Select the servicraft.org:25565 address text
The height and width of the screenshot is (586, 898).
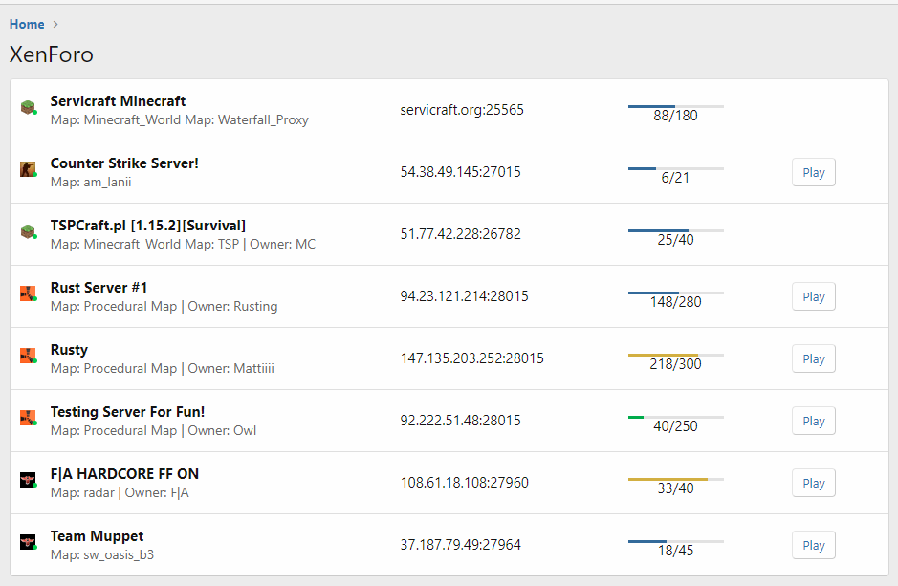tap(462, 110)
